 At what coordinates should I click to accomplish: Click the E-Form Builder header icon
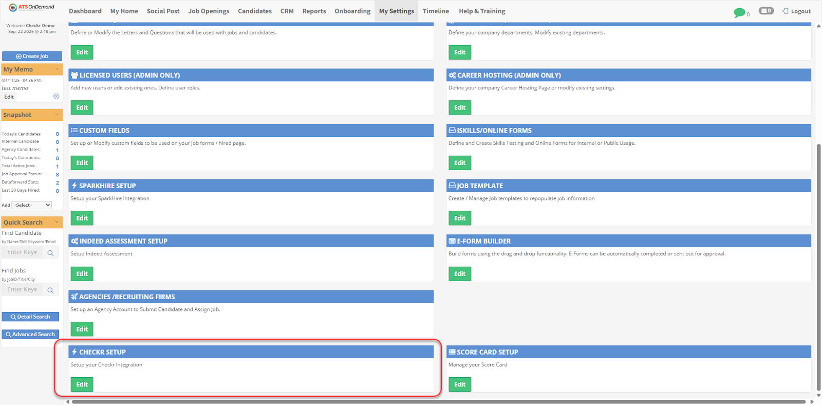point(452,241)
